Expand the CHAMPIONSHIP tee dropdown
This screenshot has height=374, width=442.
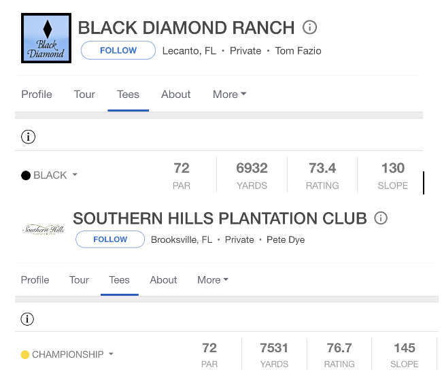click(111, 354)
